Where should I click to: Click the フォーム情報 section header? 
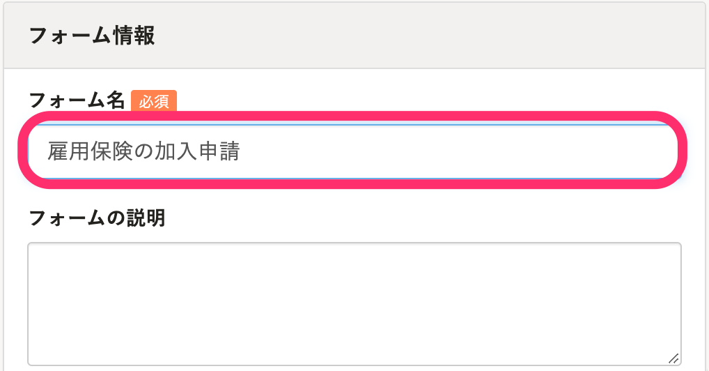point(91,36)
